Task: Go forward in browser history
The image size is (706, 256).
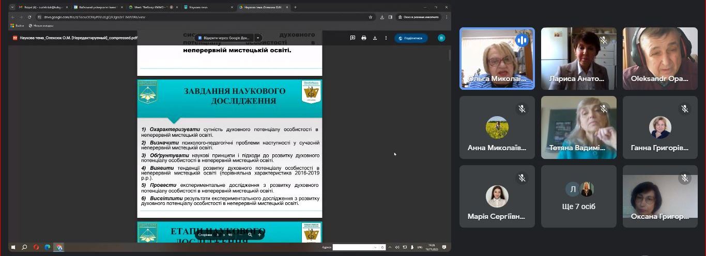Action: (x=21, y=17)
